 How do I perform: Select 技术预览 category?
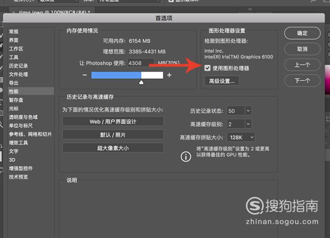click(18, 177)
